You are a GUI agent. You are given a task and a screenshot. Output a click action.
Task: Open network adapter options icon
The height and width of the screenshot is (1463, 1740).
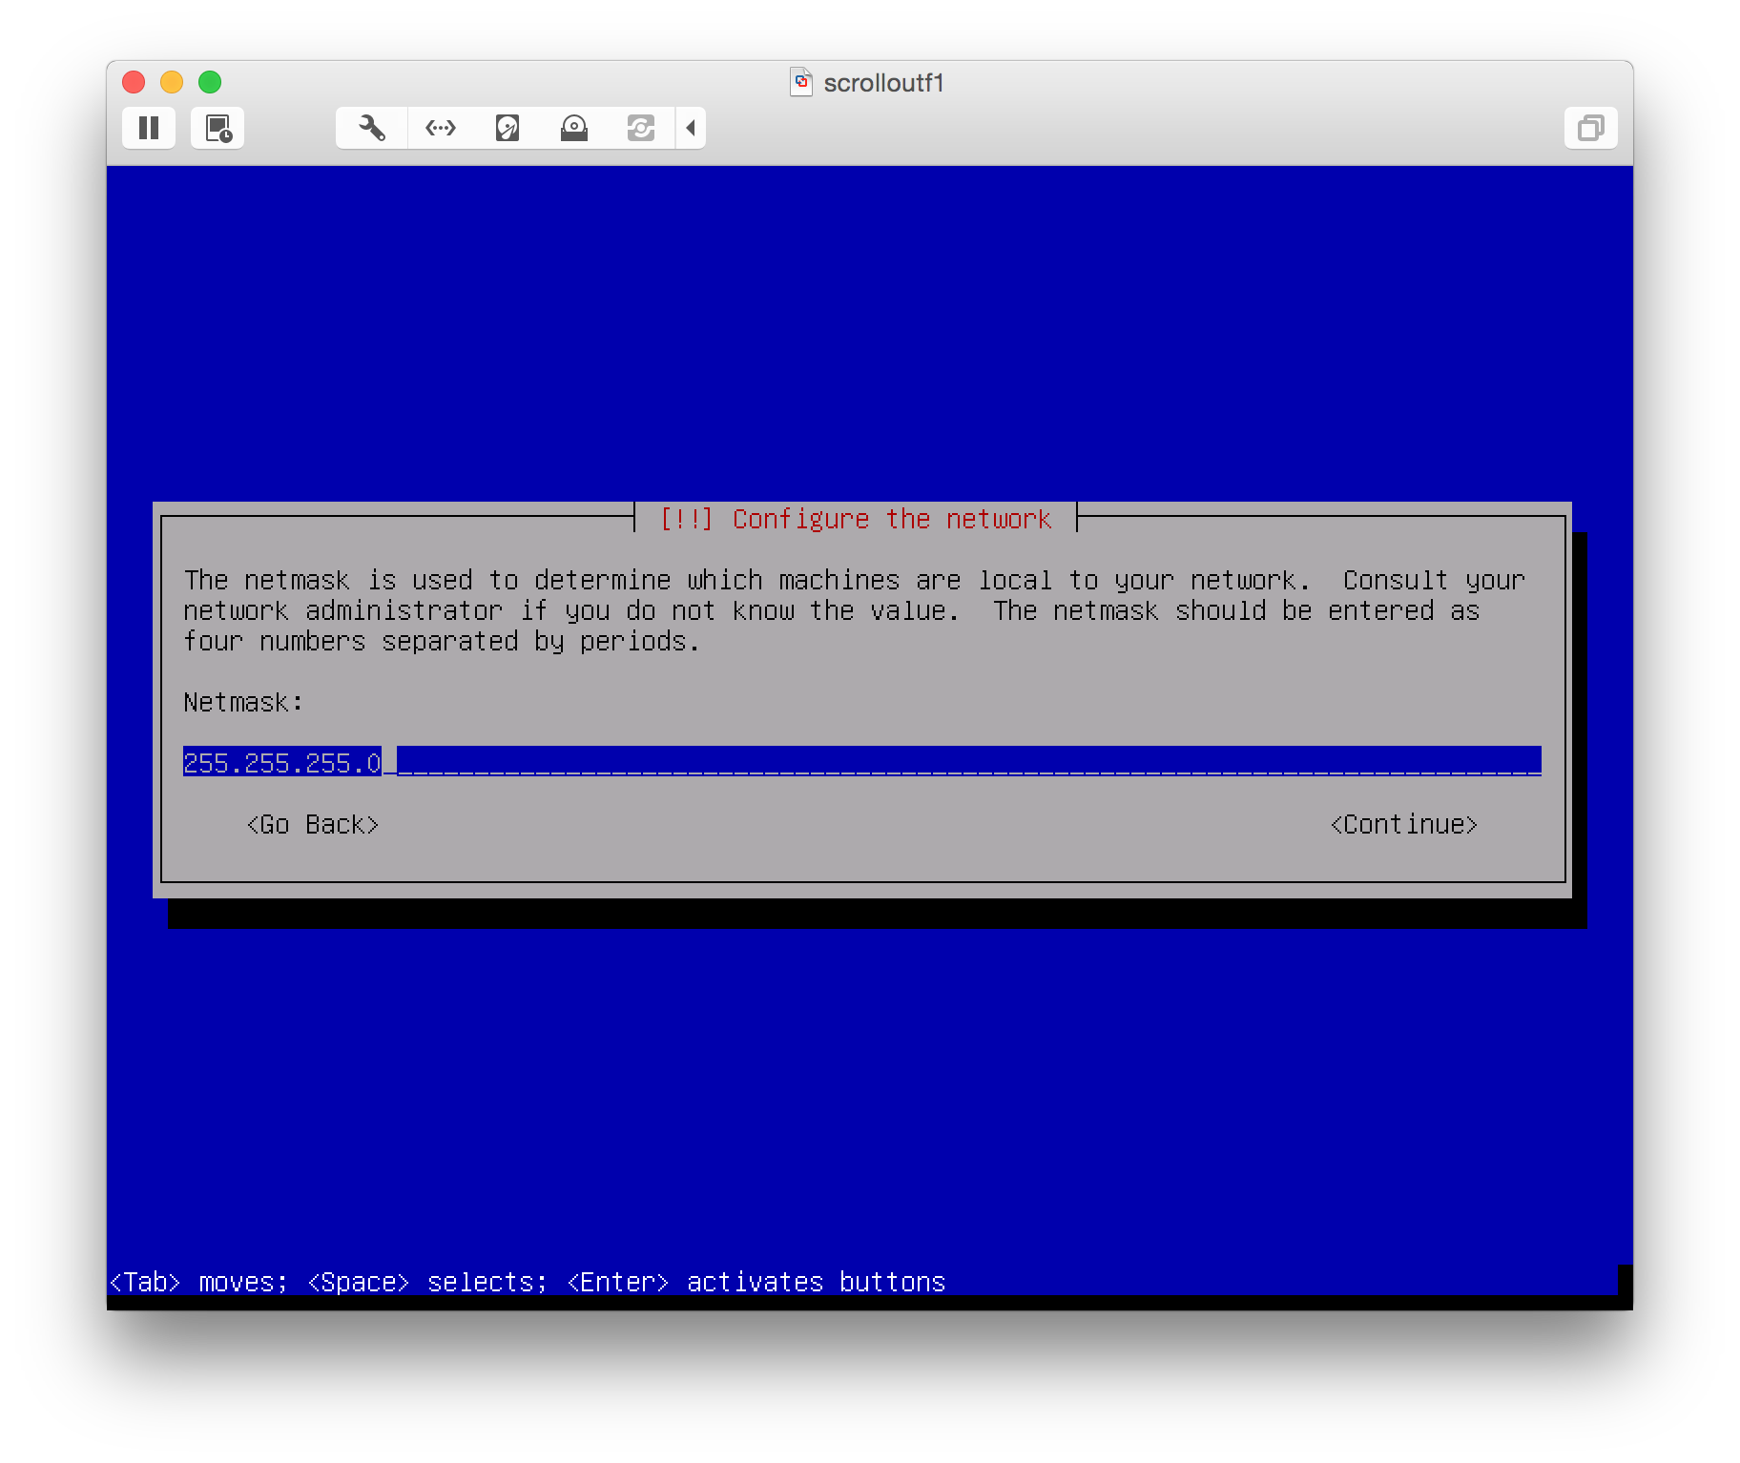(441, 128)
